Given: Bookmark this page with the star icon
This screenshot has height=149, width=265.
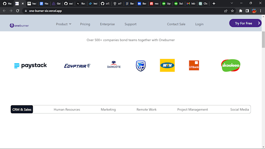Looking at the screenshot, I should click(232, 11).
